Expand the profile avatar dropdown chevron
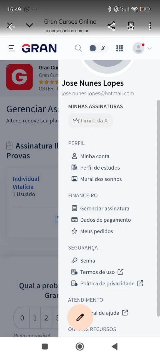 [149, 48]
